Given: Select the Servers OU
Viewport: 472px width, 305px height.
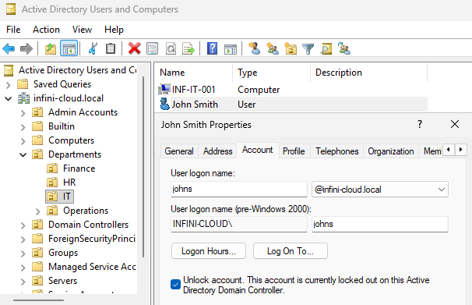Looking at the screenshot, I should 55,281.
